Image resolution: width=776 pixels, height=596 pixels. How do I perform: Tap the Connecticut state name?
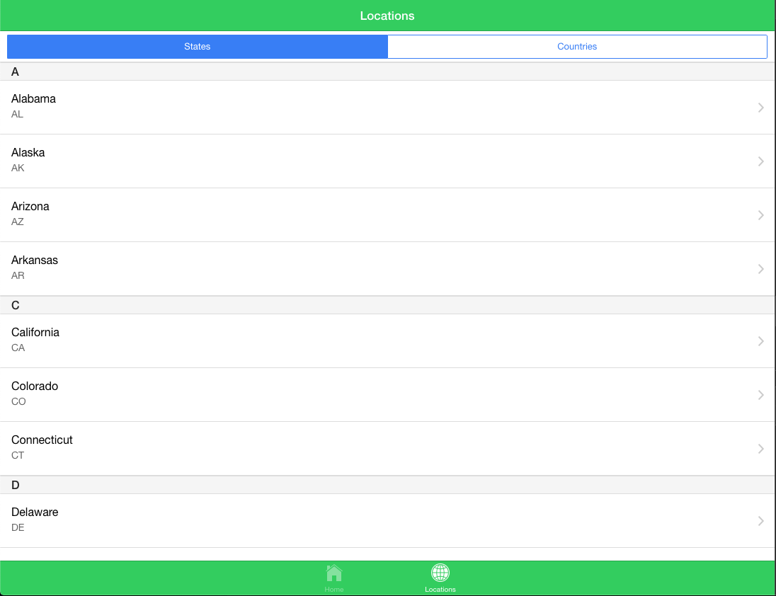click(x=42, y=440)
